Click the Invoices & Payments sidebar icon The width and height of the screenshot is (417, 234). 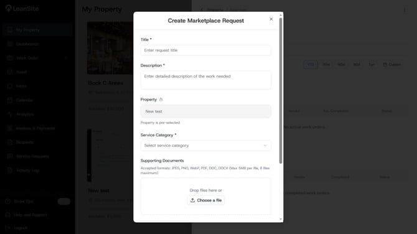[10, 128]
